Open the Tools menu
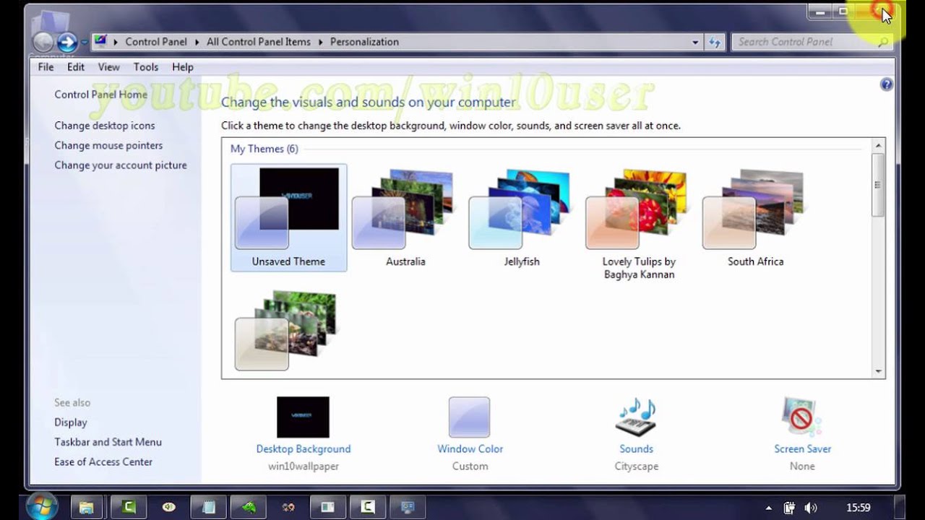This screenshot has height=520, width=925. coord(145,66)
